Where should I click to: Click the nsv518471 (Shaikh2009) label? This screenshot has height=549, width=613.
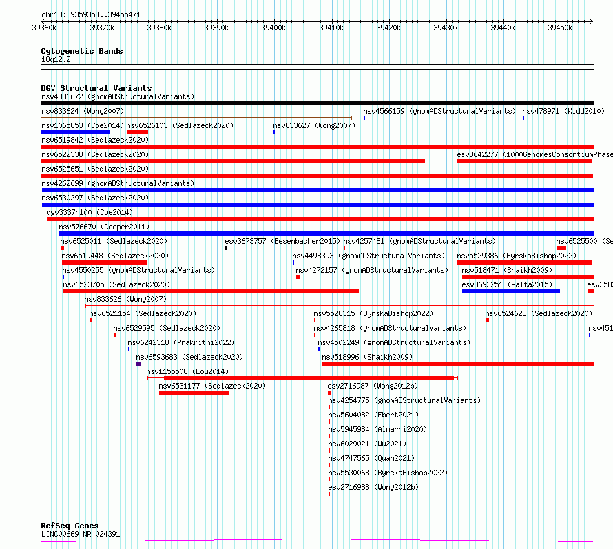507,270
